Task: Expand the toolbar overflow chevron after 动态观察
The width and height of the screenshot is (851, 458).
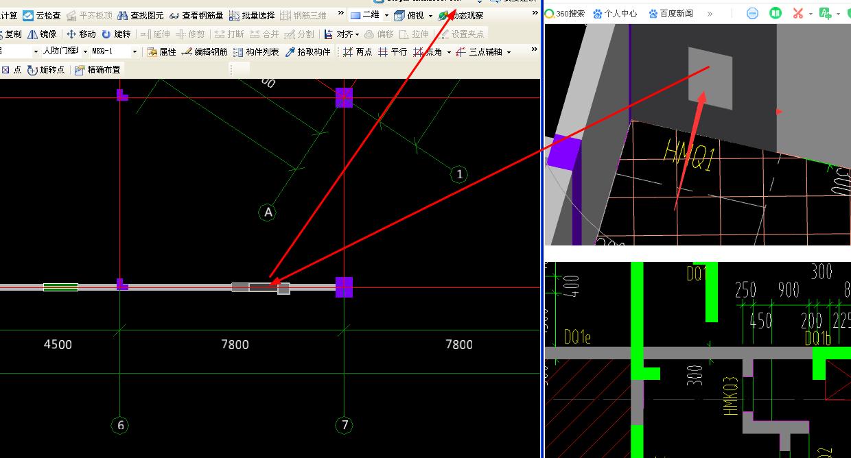Action: 535,14
